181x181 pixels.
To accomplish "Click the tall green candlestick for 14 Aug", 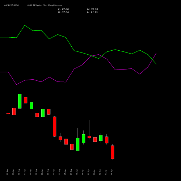I will (20, 101).
